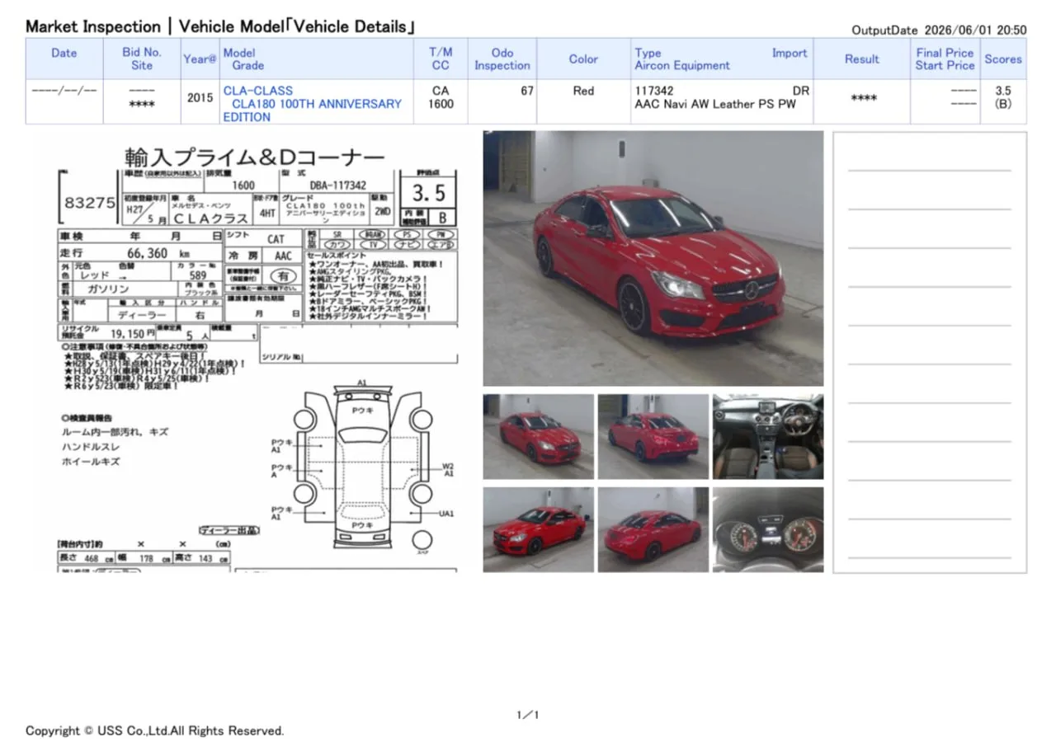Click the blank notes panel on the right
This screenshot has height=747, width=1056.
pos(930,352)
